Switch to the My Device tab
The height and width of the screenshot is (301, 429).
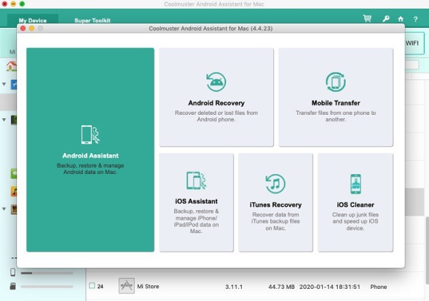33,20
